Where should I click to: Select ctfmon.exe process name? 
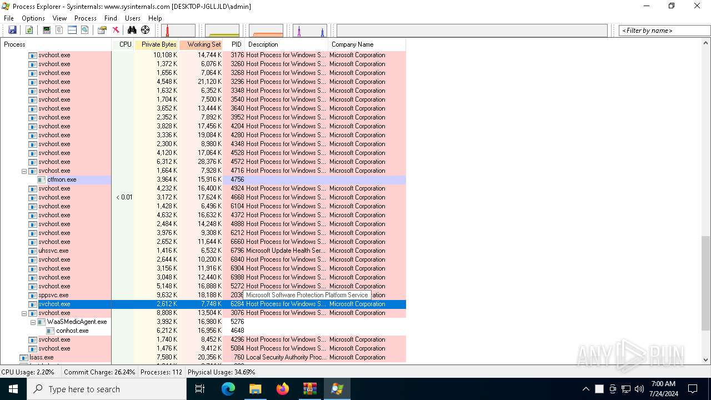point(62,180)
